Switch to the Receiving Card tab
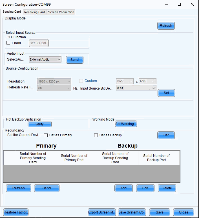Viewport: 199px width, 218px height. [34, 12]
